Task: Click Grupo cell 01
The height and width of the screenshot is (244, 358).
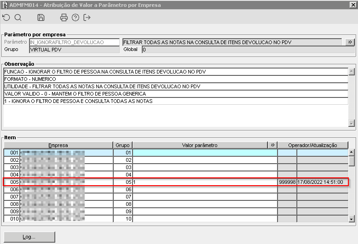Action: click(x=123, y=153)
